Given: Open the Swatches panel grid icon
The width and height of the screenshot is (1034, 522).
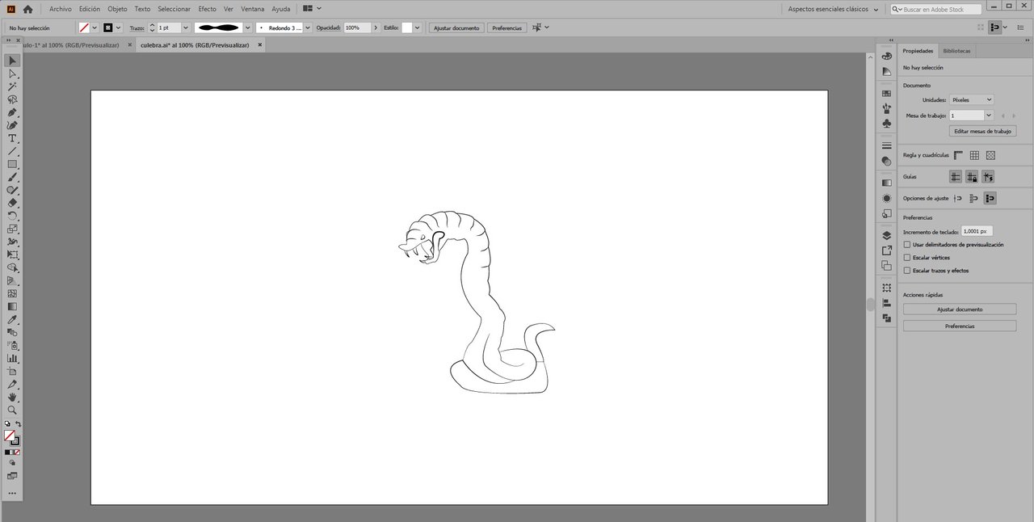Looking at the screenshot, I should (886, 94).
